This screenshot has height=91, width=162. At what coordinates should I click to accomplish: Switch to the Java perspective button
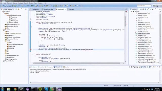(x=159, y=6)
